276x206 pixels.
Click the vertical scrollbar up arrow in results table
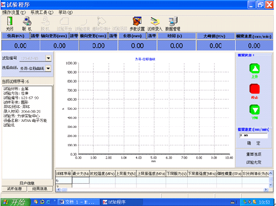pyautogui.click(x=270, y=173)
